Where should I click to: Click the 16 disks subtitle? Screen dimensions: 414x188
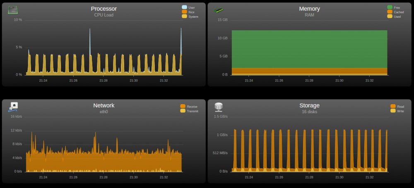309,112
